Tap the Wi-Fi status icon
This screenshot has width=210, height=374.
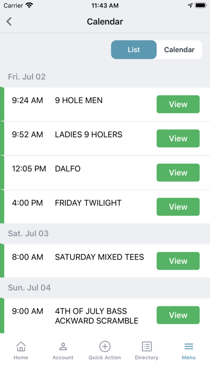click(x=29, y=5)
